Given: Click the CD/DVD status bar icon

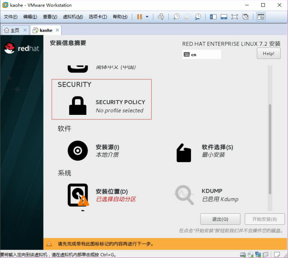Looking at the screenshot, I should point(251,254).
